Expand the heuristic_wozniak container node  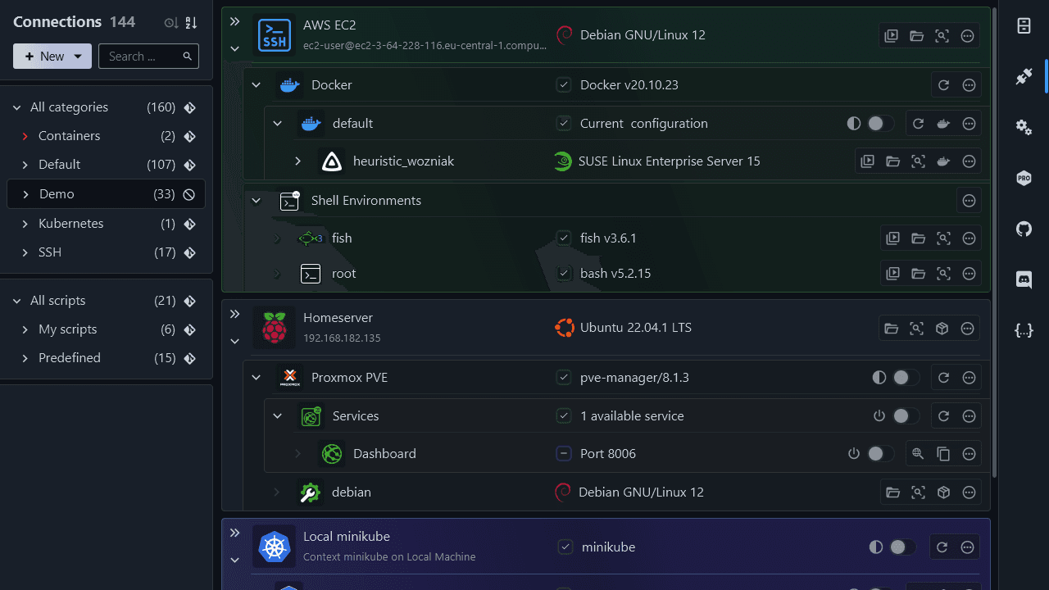click(298, 161)
